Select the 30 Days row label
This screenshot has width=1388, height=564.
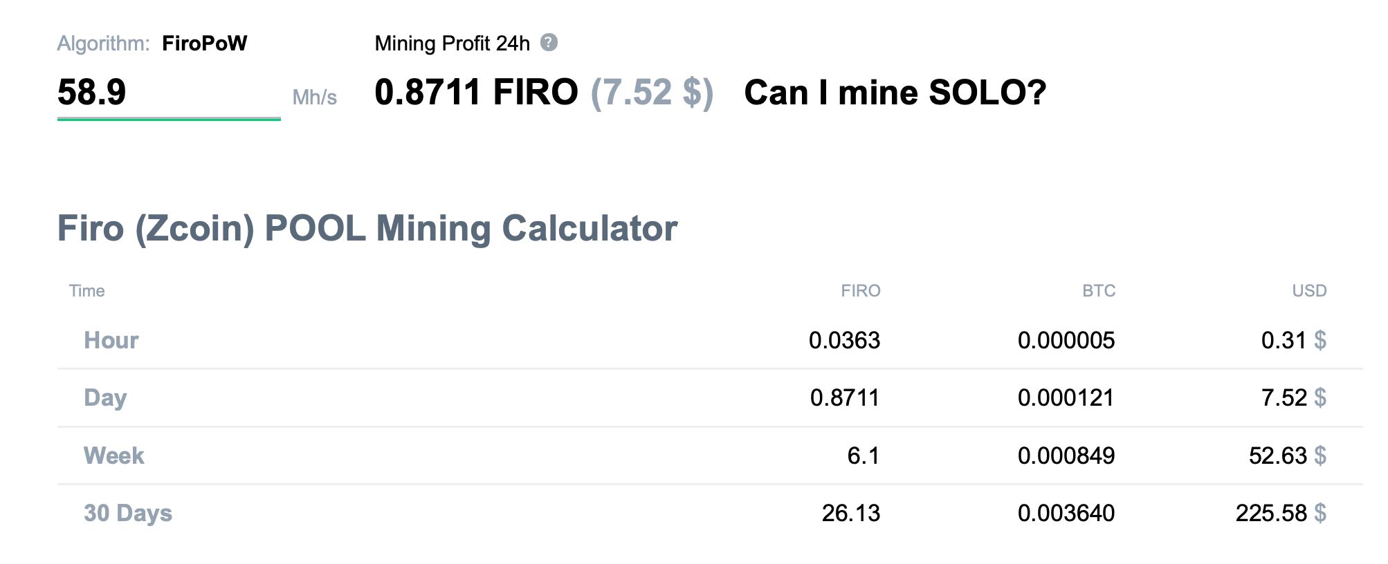pyautogui.click(x=128, y=513)
